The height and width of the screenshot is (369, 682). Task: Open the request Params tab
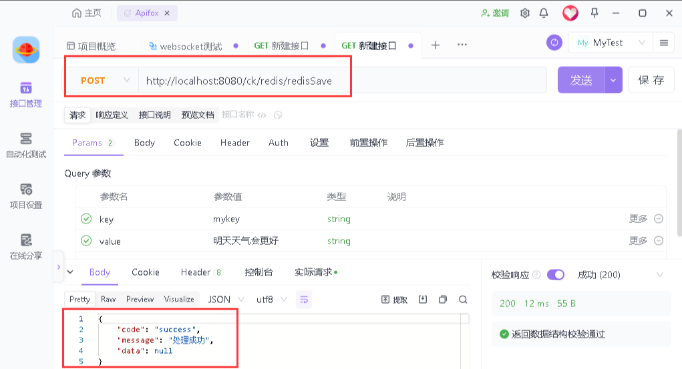(x=93, y=143)
